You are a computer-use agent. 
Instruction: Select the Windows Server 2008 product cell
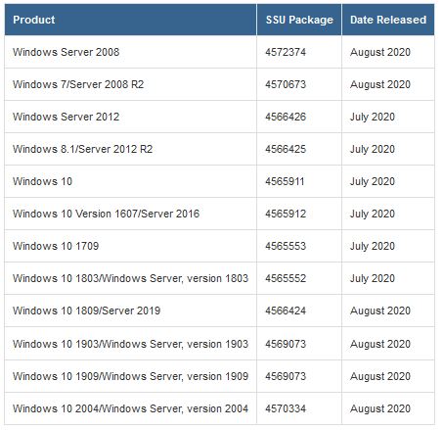[131, 52]
